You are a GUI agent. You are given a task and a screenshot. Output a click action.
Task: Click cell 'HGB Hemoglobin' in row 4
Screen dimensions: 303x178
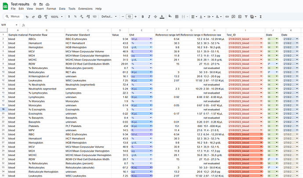pyautogui.click(x=88, y=47)
